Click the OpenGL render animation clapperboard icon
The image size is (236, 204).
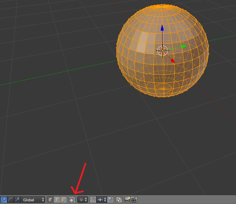(134, 200)
